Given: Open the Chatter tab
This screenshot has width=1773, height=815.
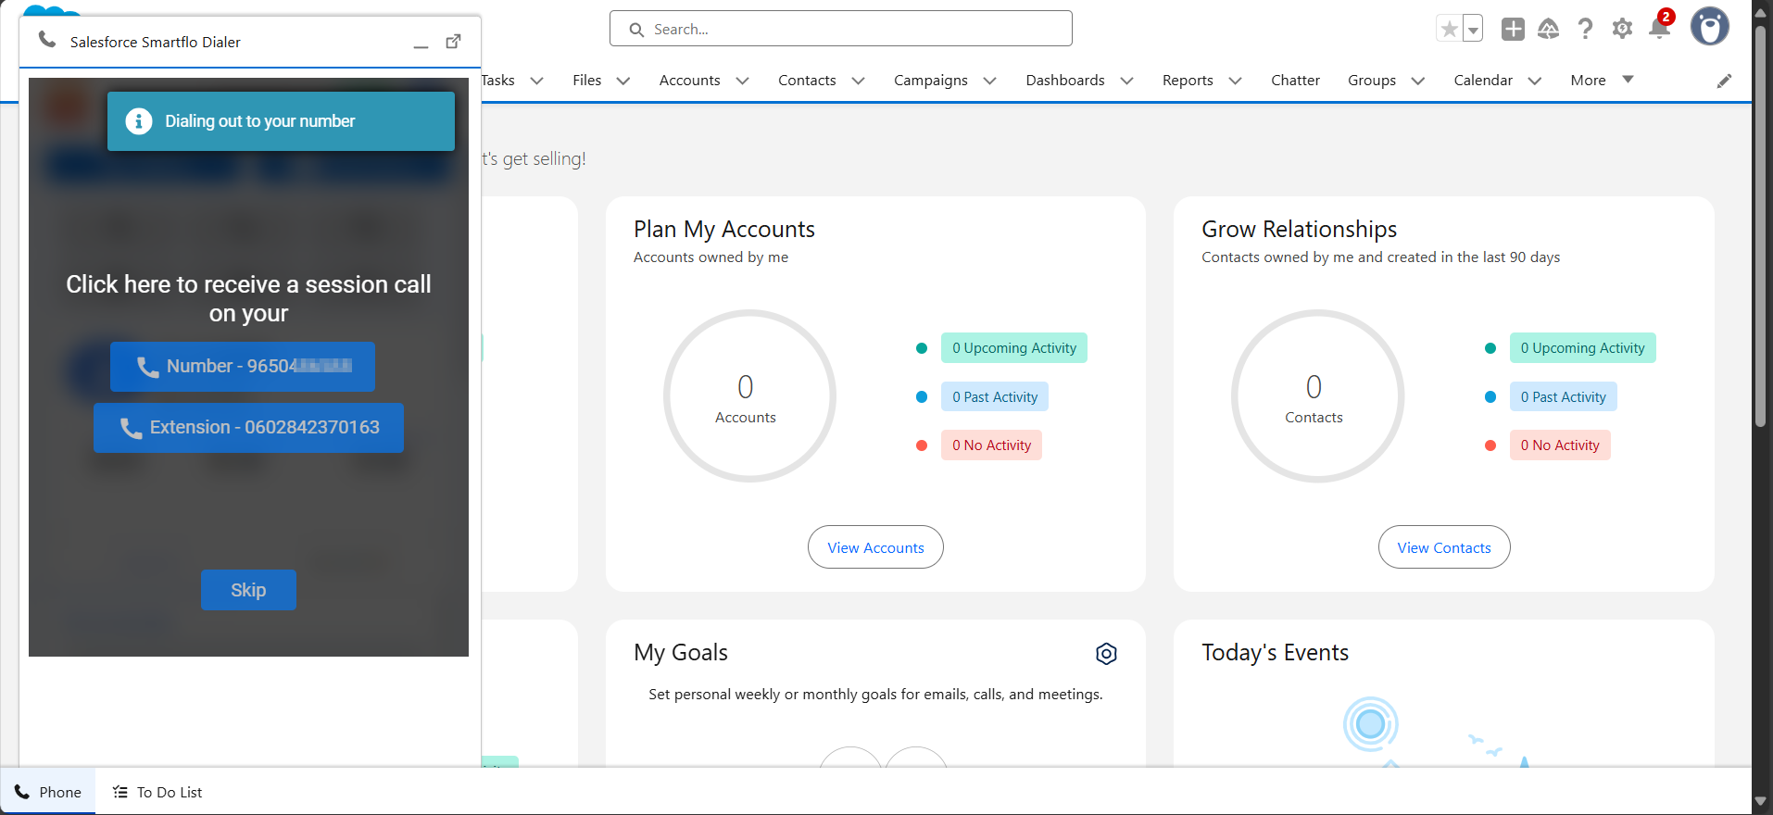Looking at the screenshot, I should pyautogui.click(x=1295, y=81).
